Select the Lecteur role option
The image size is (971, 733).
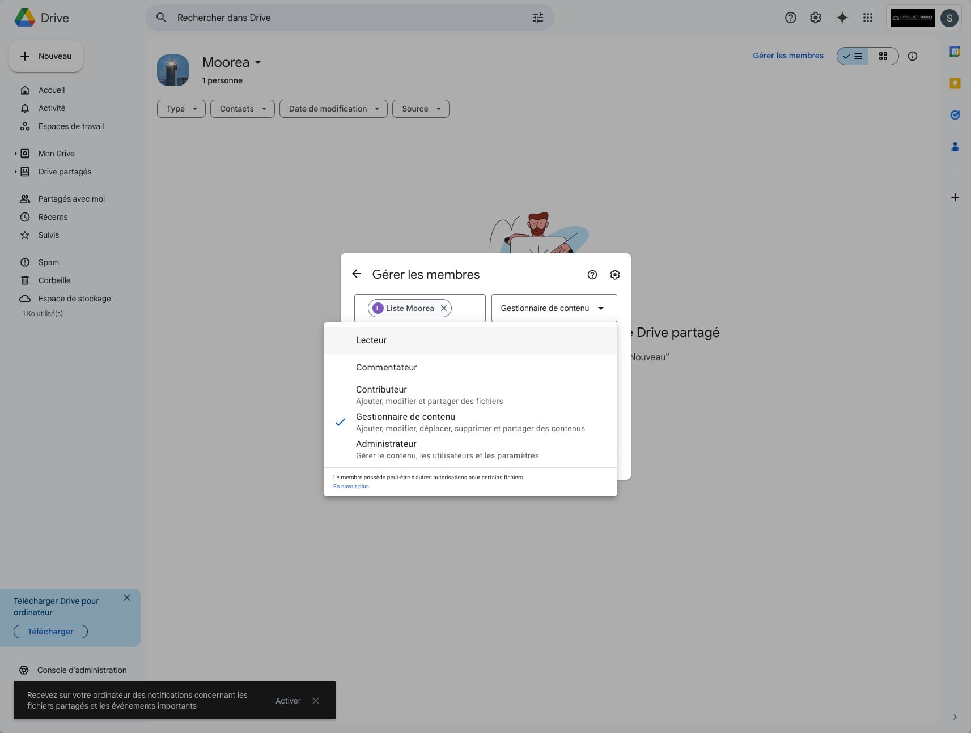371,340
